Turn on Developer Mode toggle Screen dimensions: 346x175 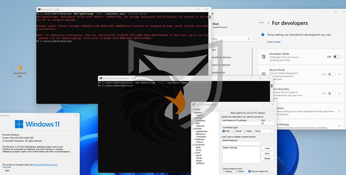coord(337,57)
